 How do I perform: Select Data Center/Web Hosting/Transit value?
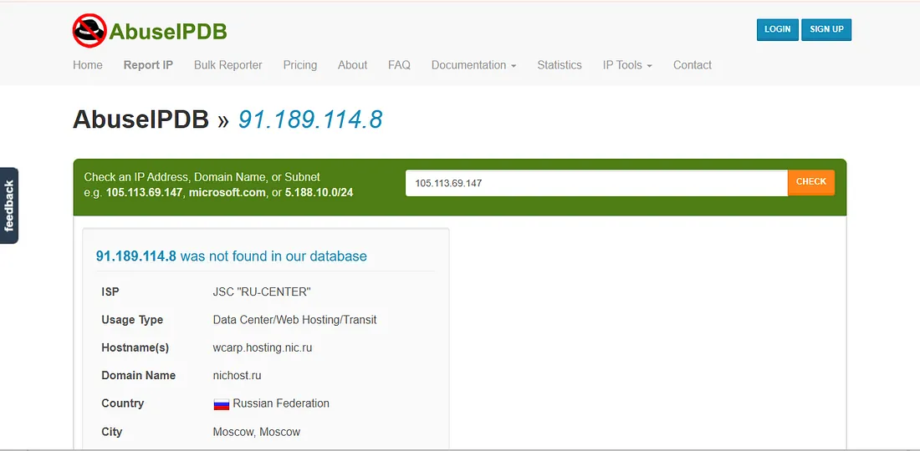click(x=294, y=320)
